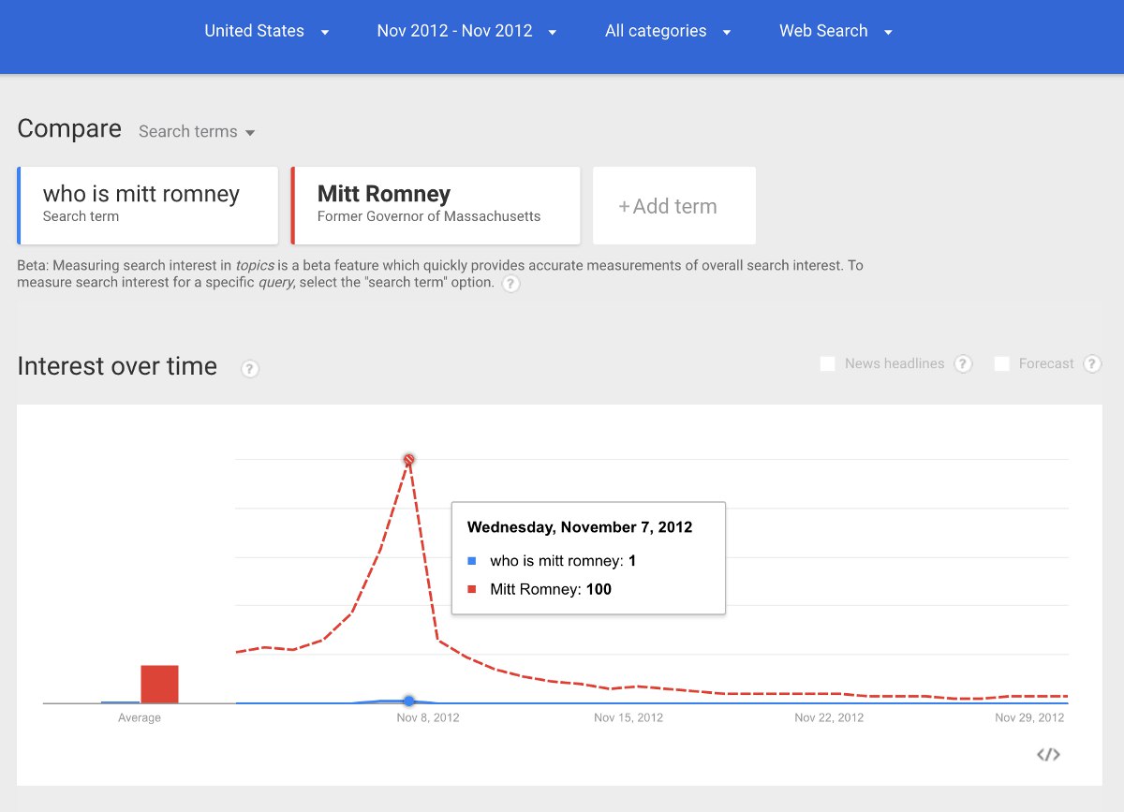Open the All categories dropdown
Viewport: 1124px width, 812px height.
[x=668, y=31]
